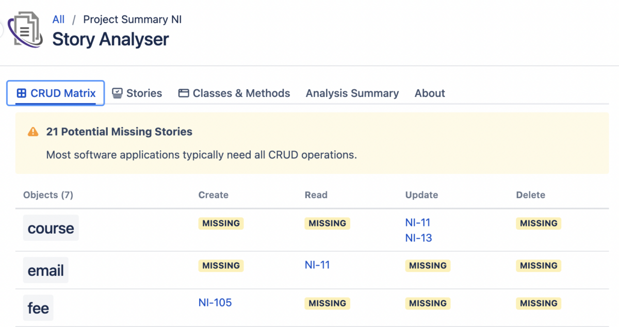
Task: Click the warning triangle in the alert banner
Action: (34, 131)
